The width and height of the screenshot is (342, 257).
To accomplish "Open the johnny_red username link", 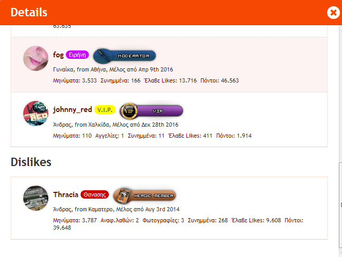I will [x=73, y=109].
